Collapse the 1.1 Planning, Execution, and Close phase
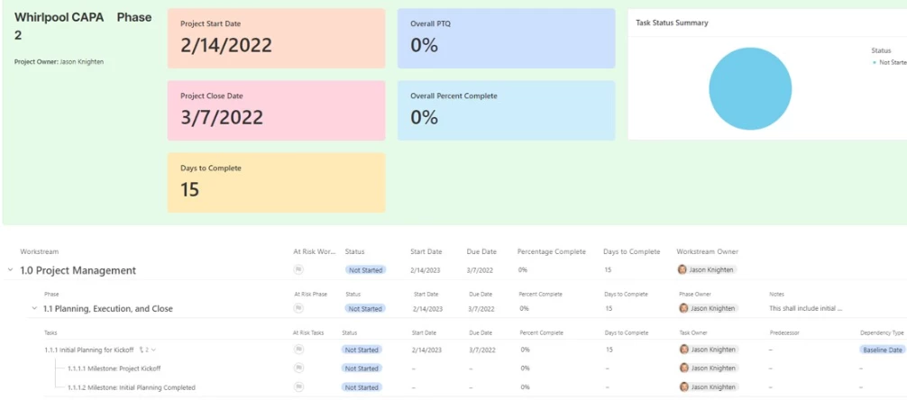The image size is (907, 400). coord(34,309)
